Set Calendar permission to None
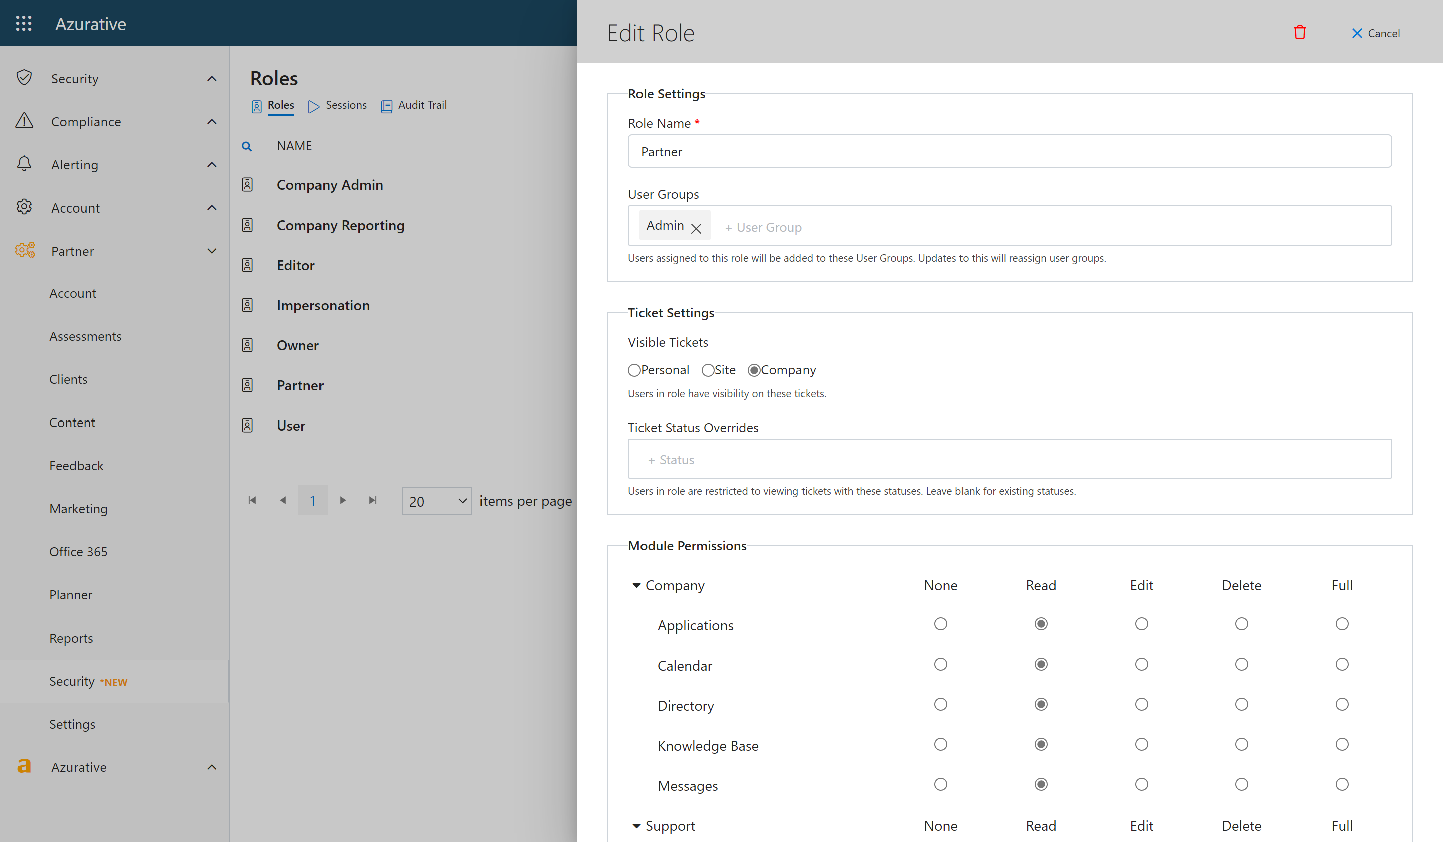Screen dimensions: 1443x842 (x=941, y=664)
